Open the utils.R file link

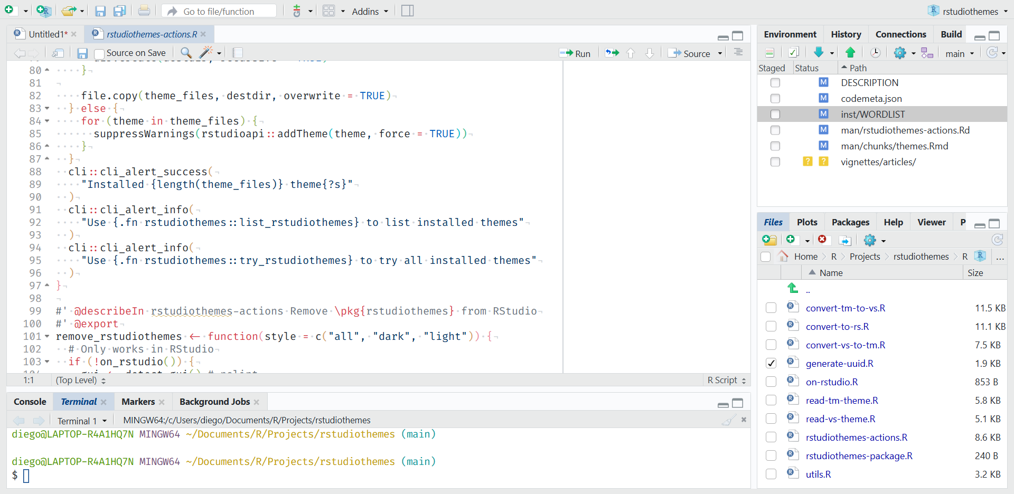coord(818,474)
